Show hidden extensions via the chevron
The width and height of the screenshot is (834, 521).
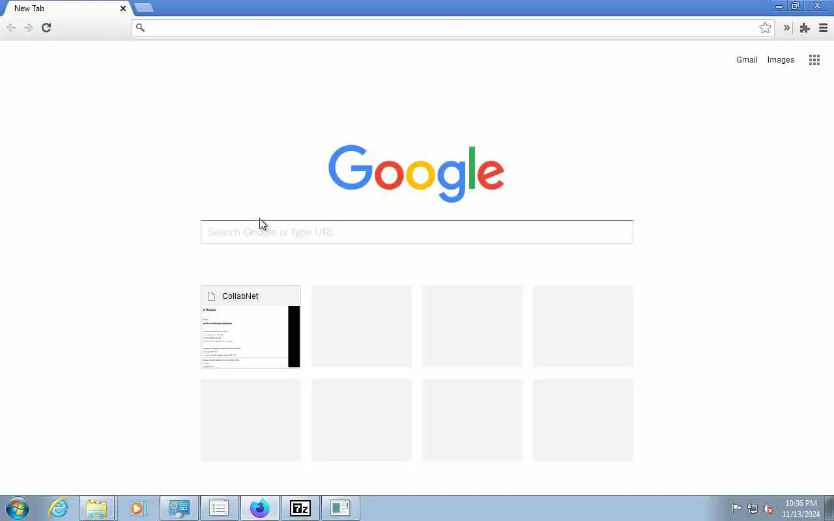click(786, 27)
